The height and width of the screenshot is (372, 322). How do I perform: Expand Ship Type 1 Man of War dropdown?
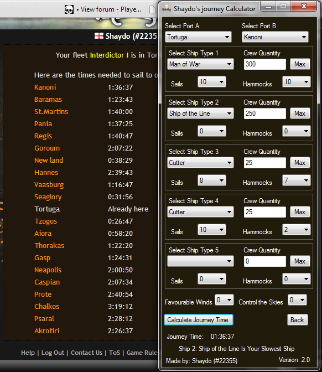[x=200, y=64]
